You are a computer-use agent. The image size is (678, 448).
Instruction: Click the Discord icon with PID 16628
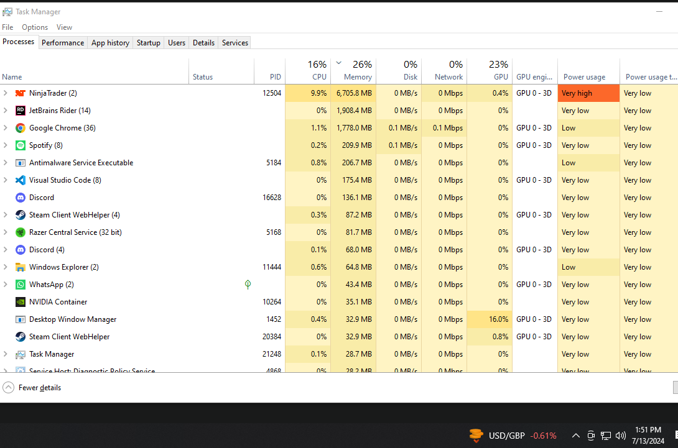click(x=21, y=198)
